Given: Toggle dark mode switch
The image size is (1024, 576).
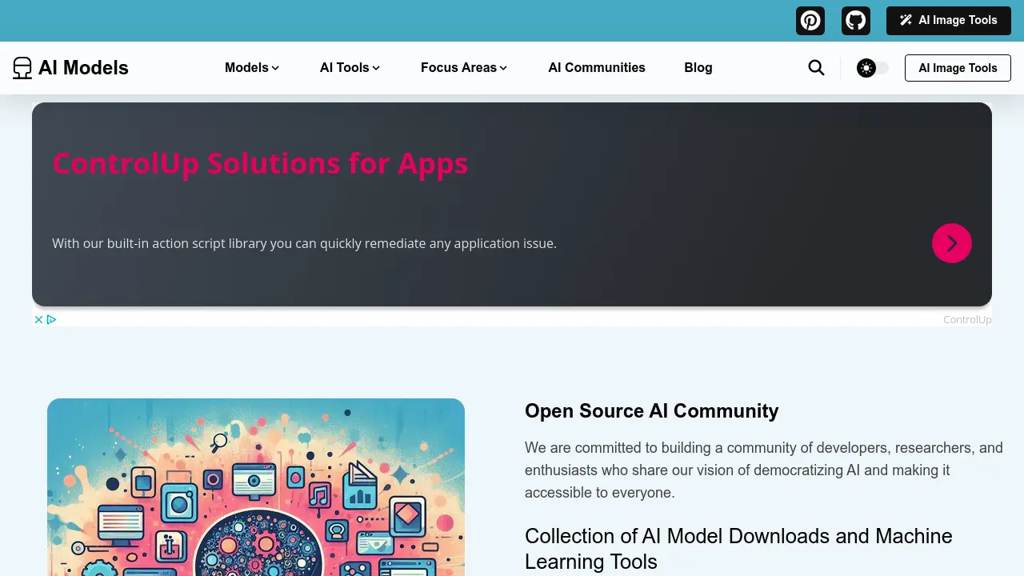Looking at the screenshot, I should click(872, 68).
